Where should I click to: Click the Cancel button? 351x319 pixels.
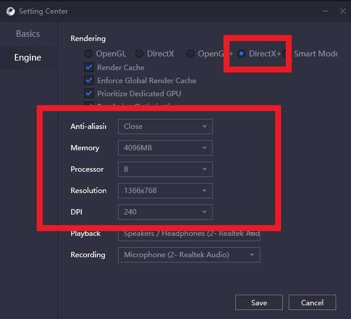[x=312, y=302]
